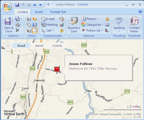Click the Tiller place label on map
The width and height of the screenshot is (144, 120).
coord(89,91)
